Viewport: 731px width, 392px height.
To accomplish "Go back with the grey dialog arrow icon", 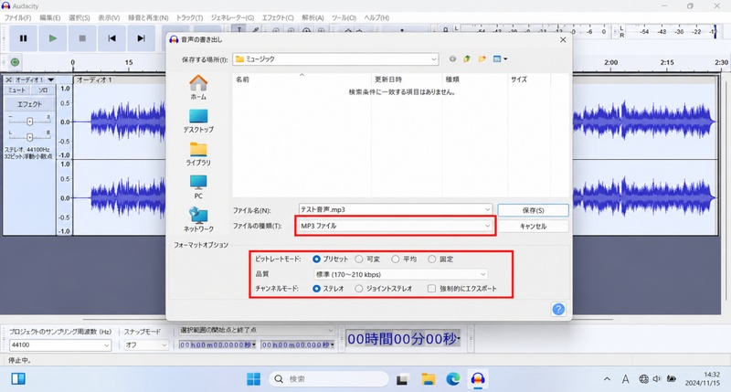I will click(452, 58).
